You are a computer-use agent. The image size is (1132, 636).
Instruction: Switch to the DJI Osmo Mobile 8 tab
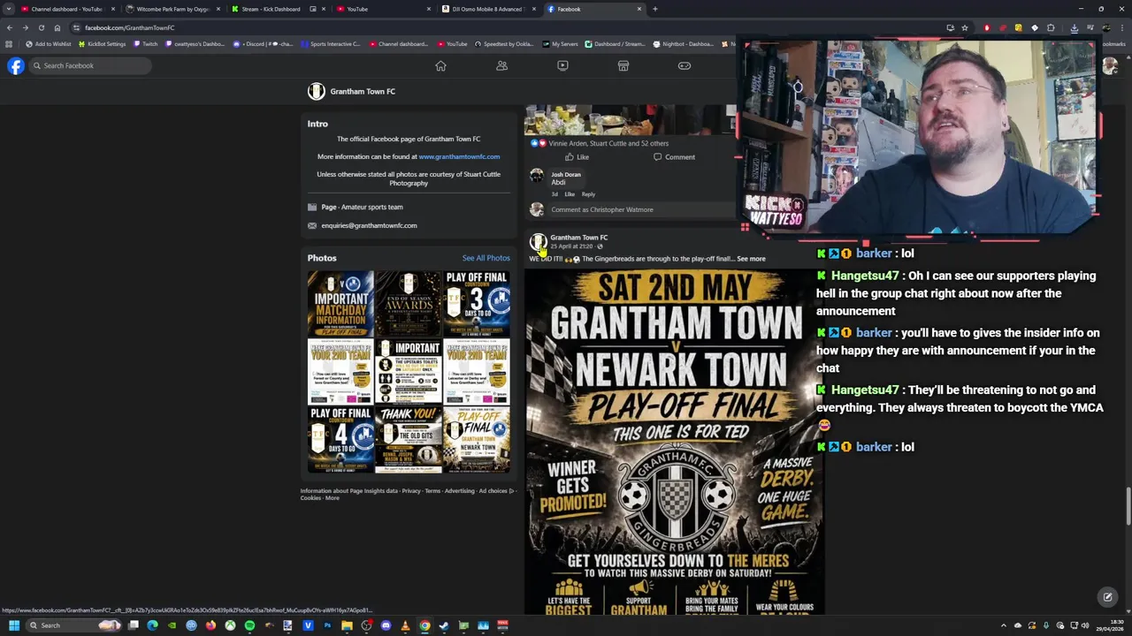click(x=488, y=9)
